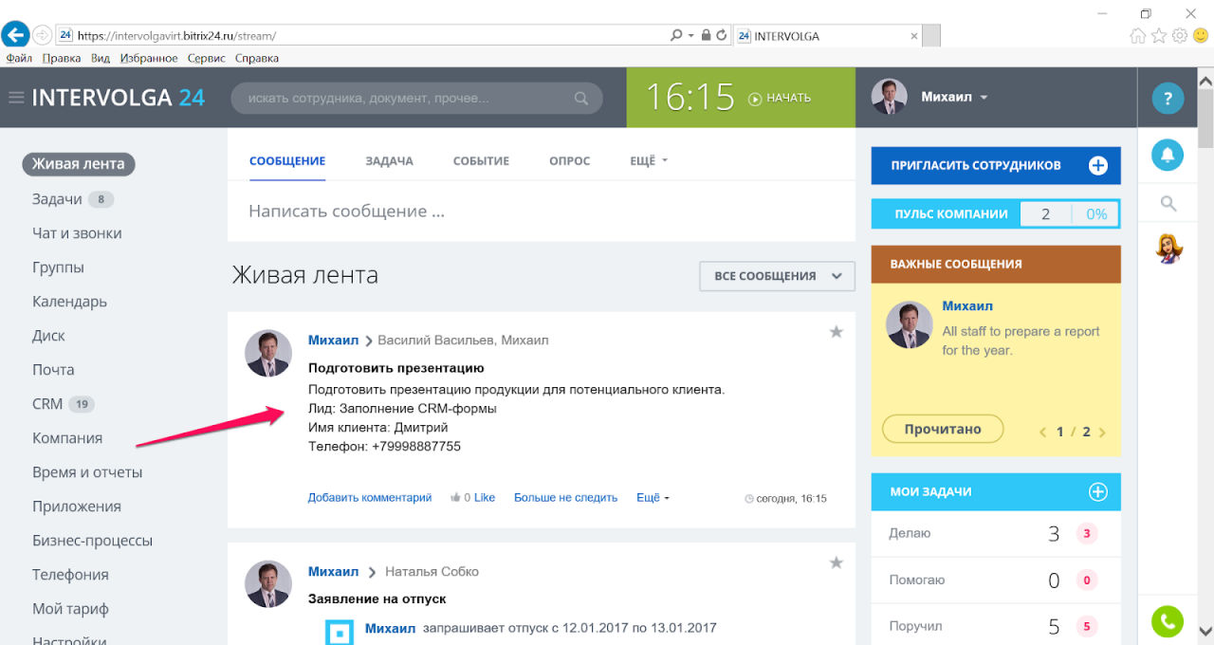1214x645 pixels.
Task: Click the plus icon on Пригласить сотрудников
Action: [1097, 165]
